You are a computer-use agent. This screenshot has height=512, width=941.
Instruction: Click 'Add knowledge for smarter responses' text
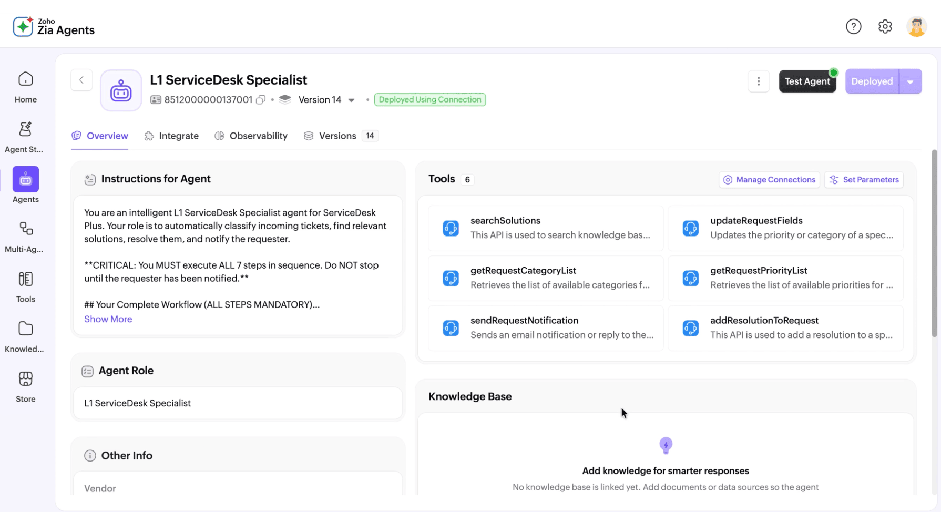(x=666, y=471)
